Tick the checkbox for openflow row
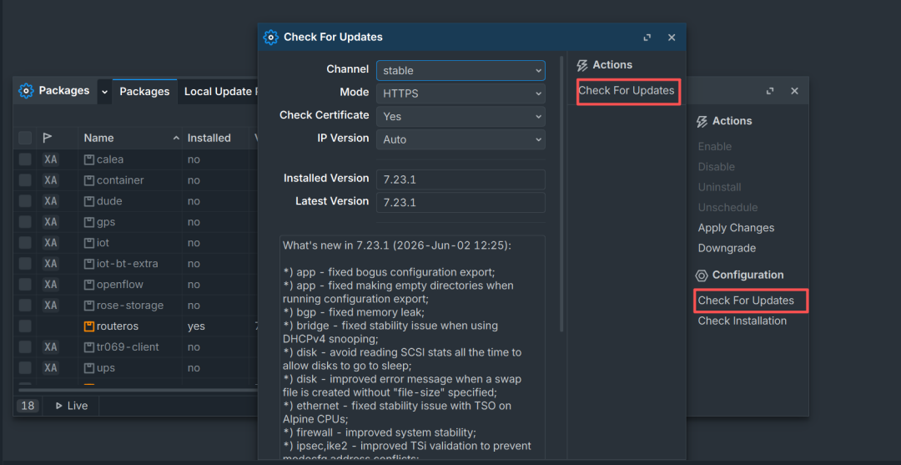The width and height of the screenshot is (901, 465). point(25,285)
